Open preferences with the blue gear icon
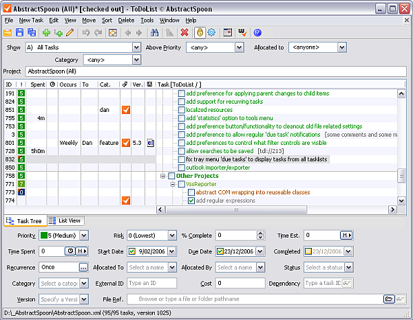413x320 pixels. [211, 32]
